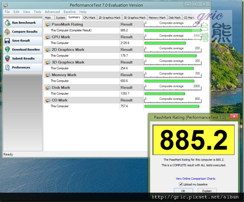
Task: Click the Memory Mark value 600.6
Action: click(124, 81)
